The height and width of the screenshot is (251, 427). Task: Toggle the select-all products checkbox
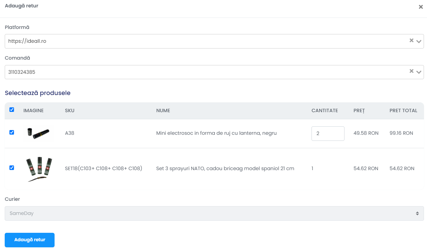click(12, 110)
